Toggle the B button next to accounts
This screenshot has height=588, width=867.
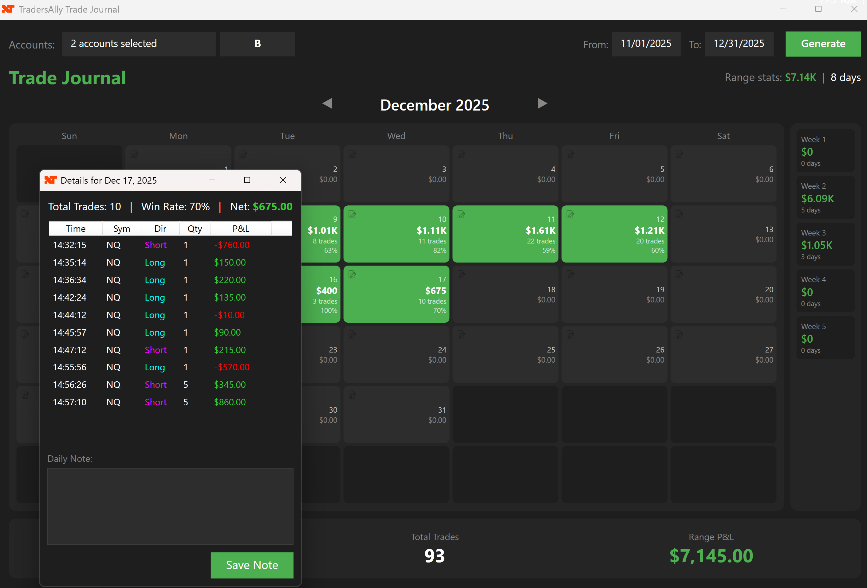[257, 44]
